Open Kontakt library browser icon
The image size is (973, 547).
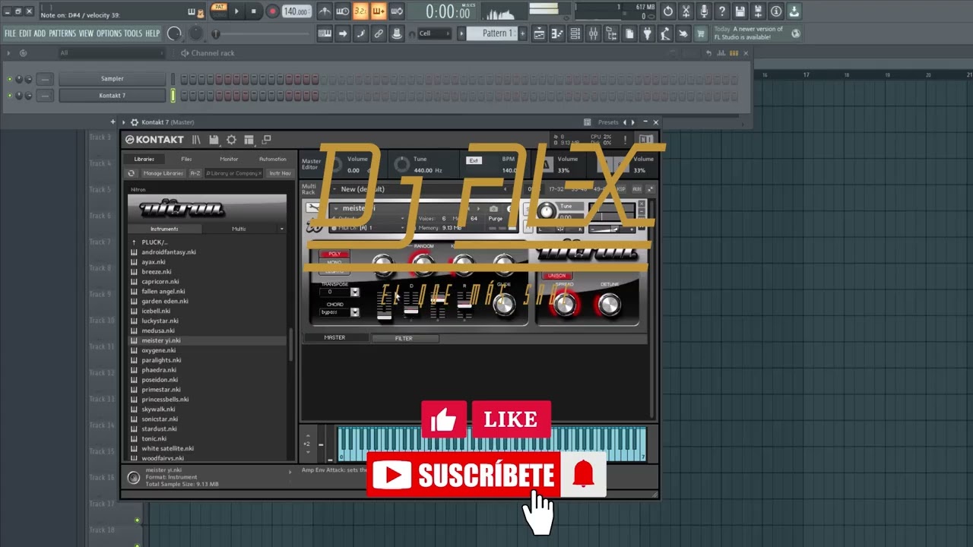coord(196,140)
